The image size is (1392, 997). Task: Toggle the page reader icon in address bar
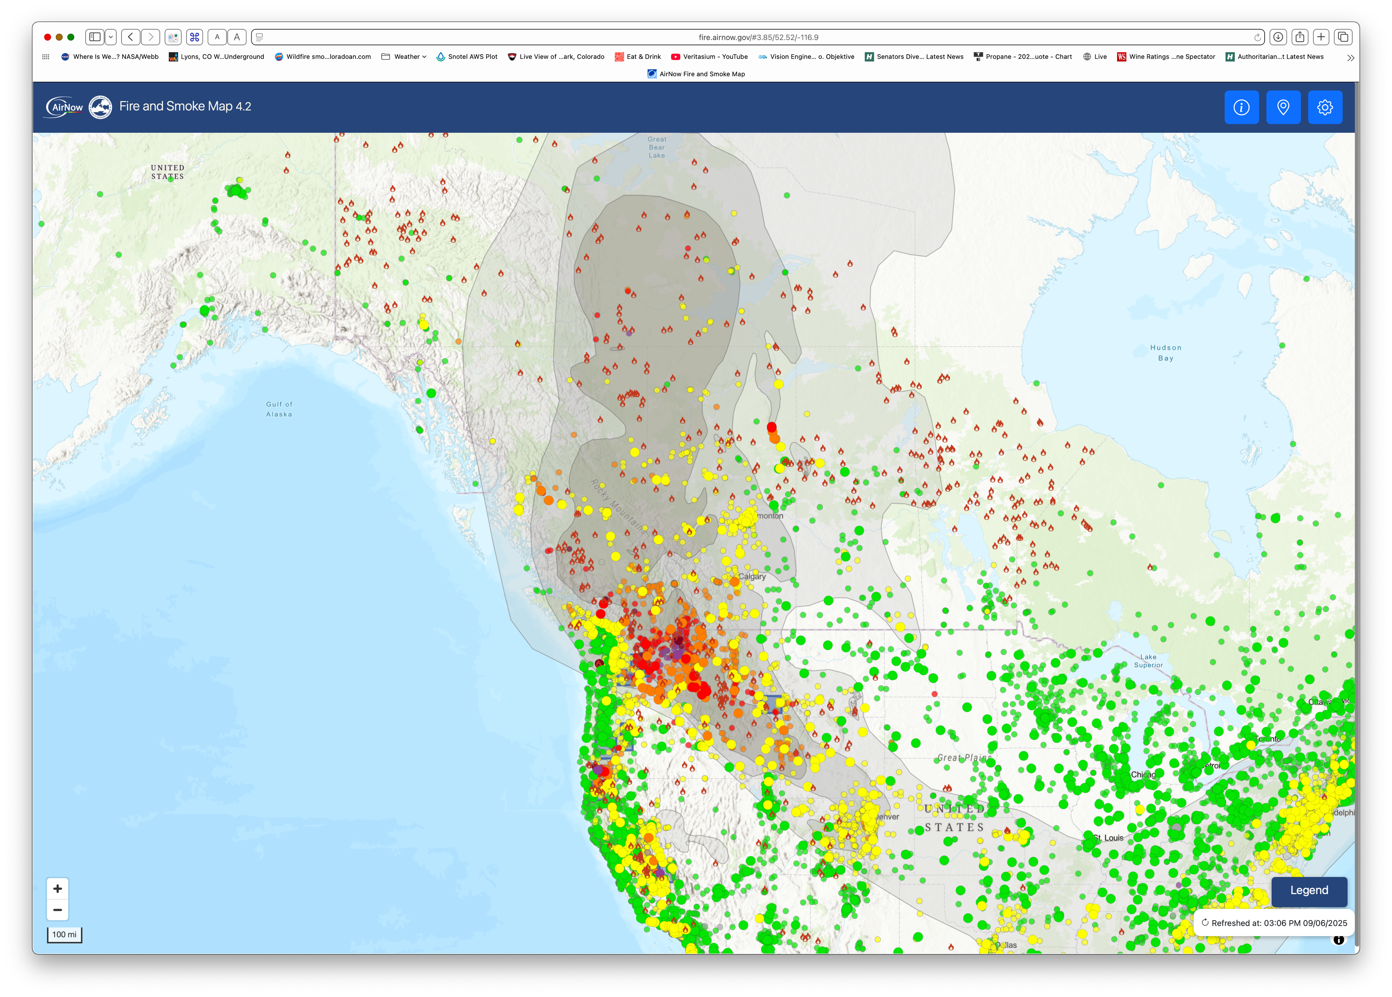click(x=260, y=38)
